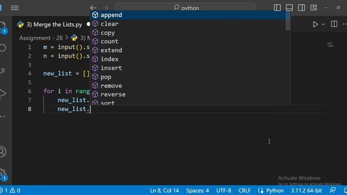Go forward with the right arrow
This screenshot has height=195, width=347.
(x=105, y=8)
